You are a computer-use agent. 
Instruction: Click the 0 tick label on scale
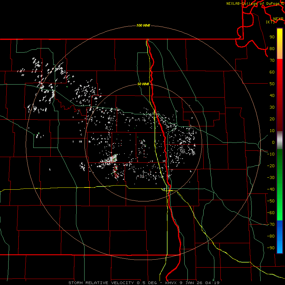273,142
